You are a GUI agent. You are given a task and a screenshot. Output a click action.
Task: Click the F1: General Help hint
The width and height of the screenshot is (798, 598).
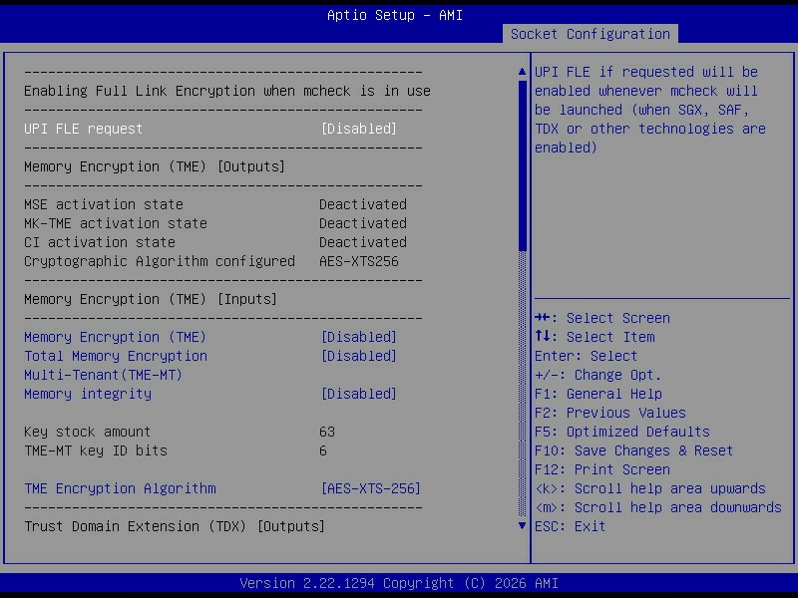click(x=598, y=394)
